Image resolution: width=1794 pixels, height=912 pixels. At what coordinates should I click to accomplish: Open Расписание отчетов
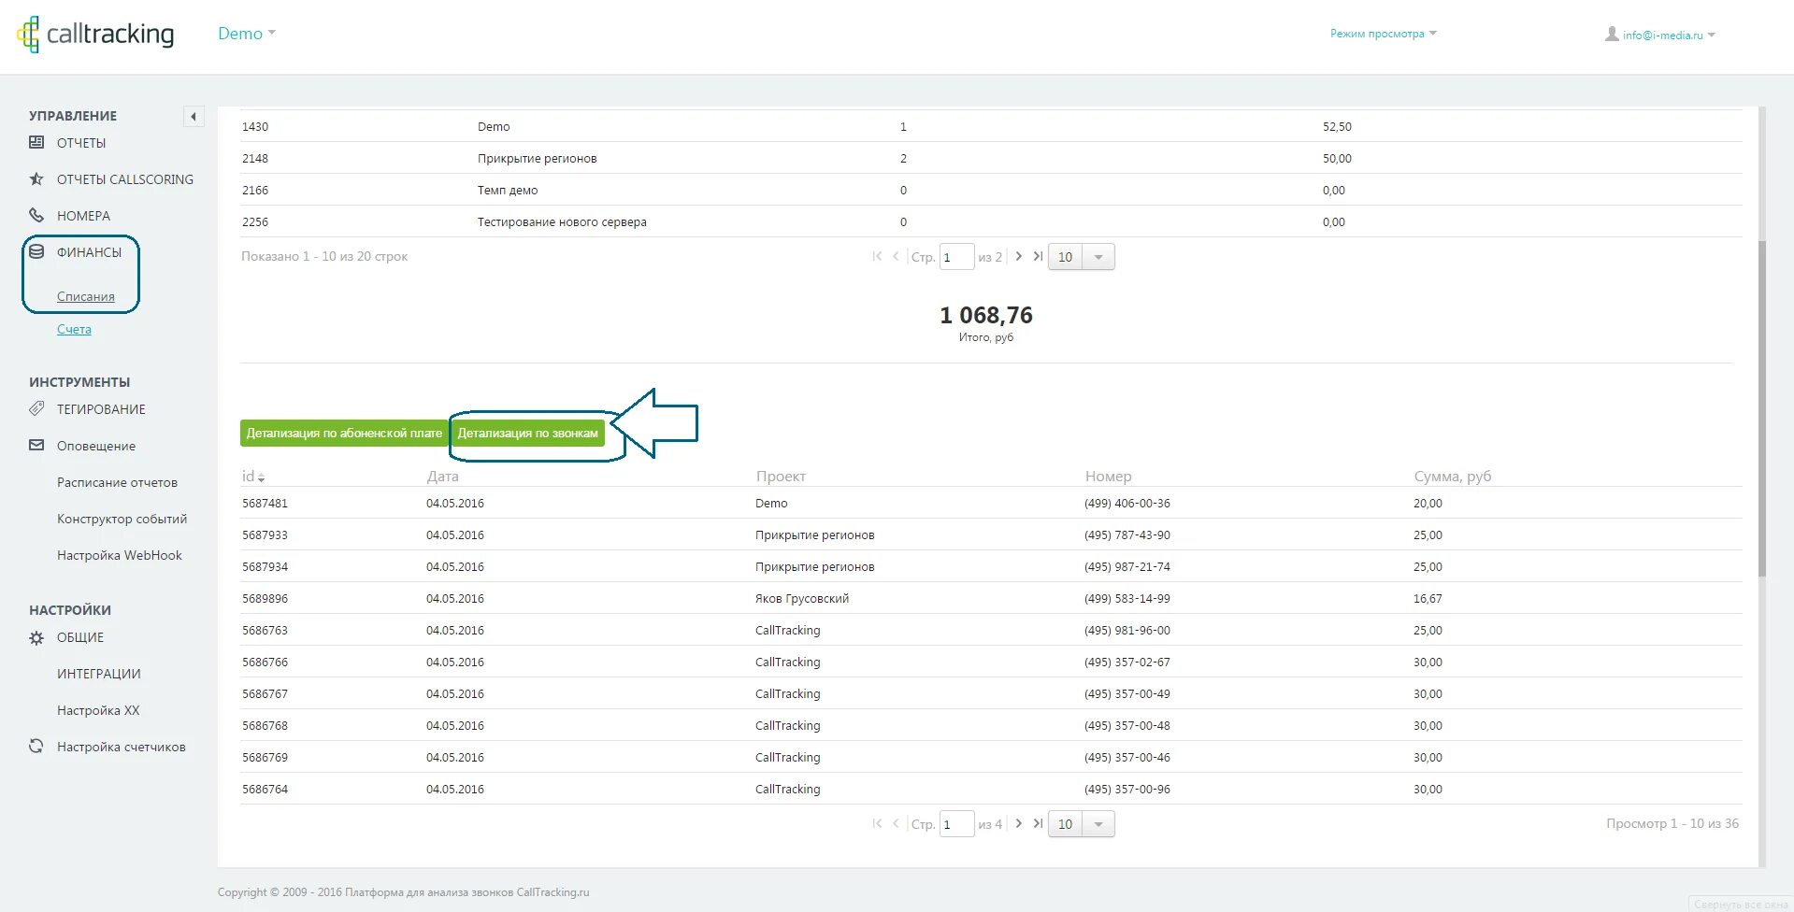117,482
